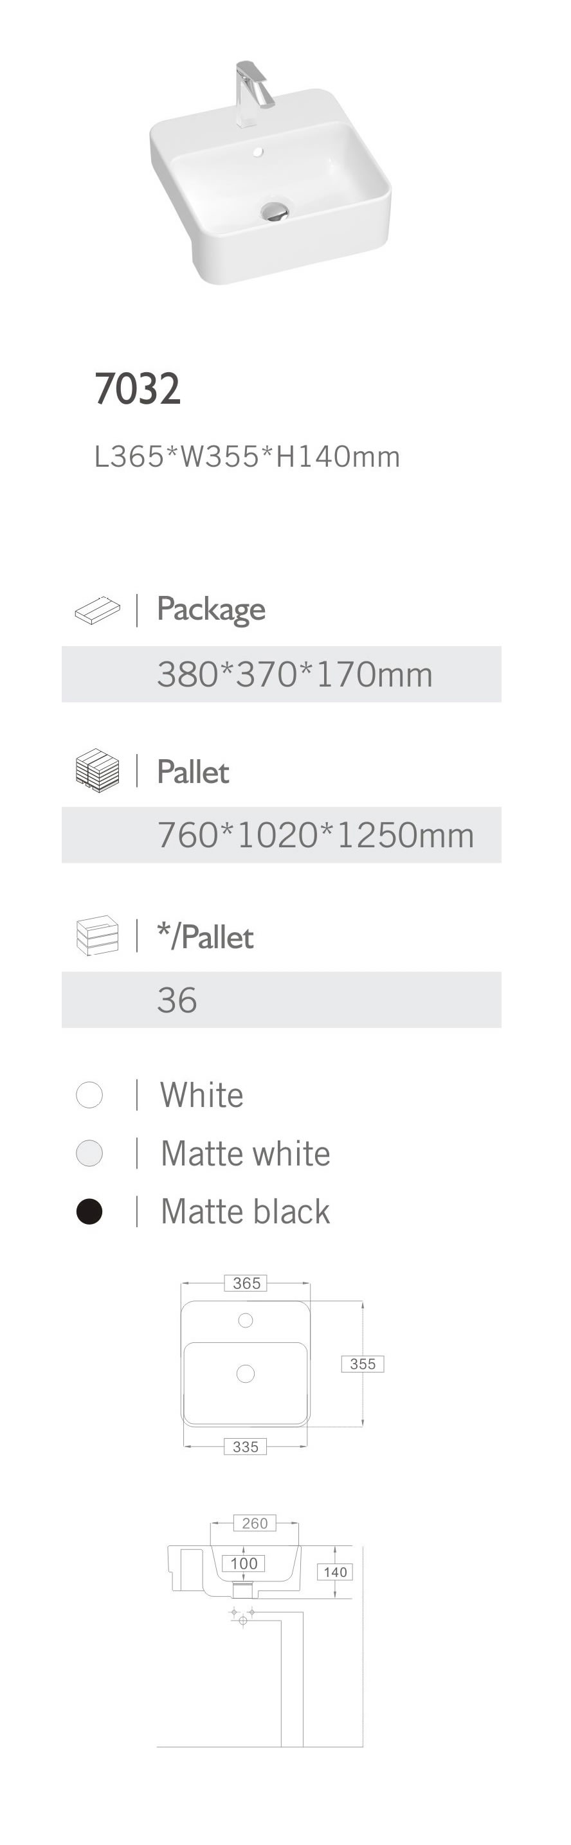This screenshot has width=571, height=1845.
Task: Click the Package heading
Action: coord(211,609)
